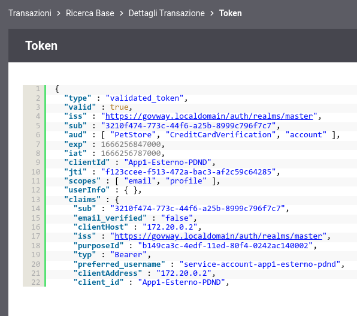Select clientAddress value "172.20.0.2"
The height and width of the screenshot is (316, 357).
click(184, 273)
